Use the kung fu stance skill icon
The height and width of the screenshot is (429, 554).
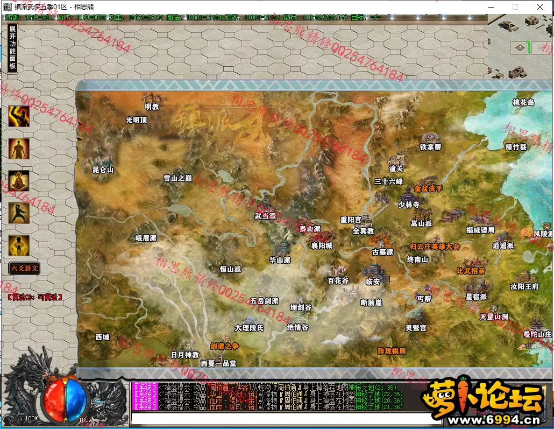[x=19, y=213]
